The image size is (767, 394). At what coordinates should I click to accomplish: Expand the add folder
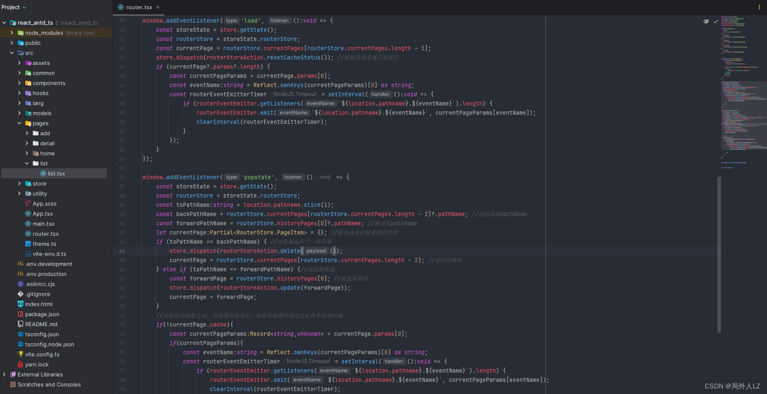point(27,133)
